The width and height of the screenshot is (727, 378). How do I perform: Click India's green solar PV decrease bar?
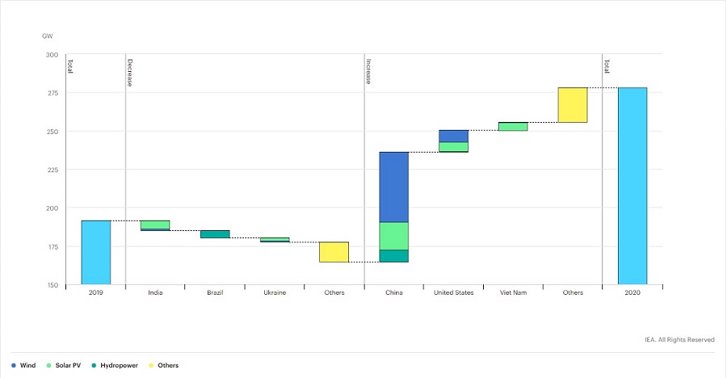(x=155, y=225)
